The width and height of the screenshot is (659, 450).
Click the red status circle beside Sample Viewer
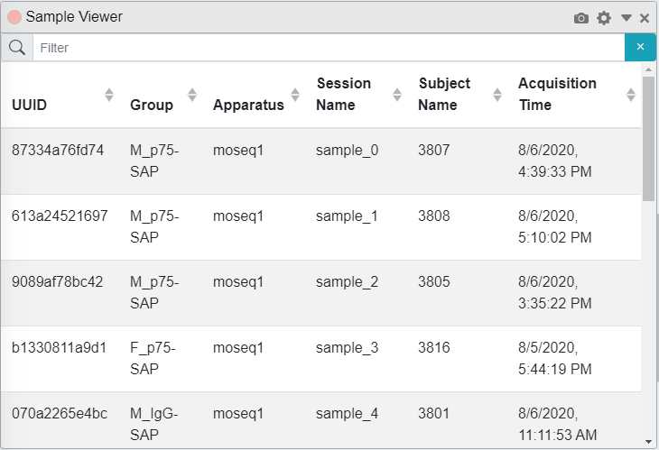pos(14,17)
